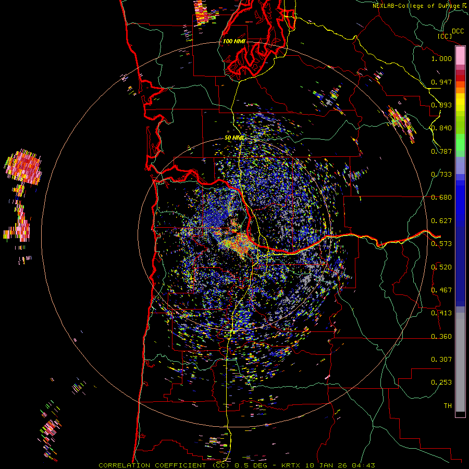
Task: Select the 0.627 color bar value
Action: (441, 221)
